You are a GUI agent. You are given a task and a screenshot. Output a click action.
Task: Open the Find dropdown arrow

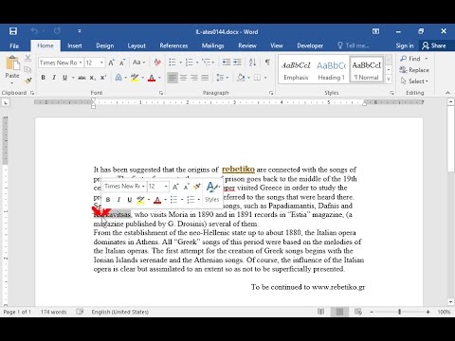[x=427, y=59]
